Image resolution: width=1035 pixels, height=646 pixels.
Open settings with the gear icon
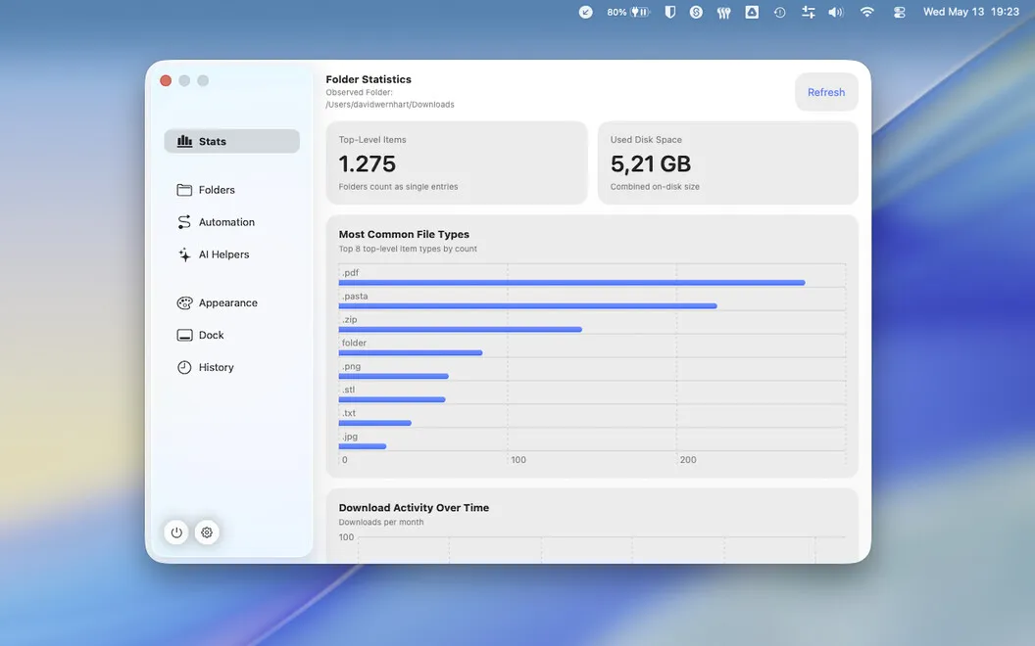click(207, 532)
